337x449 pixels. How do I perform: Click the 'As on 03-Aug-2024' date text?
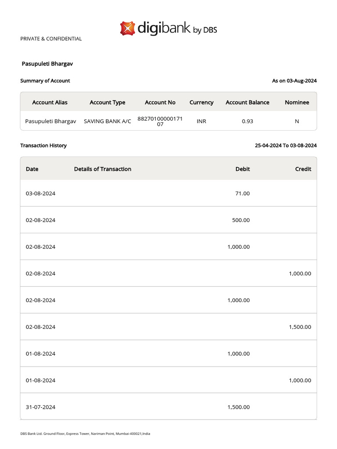[294, 81]
